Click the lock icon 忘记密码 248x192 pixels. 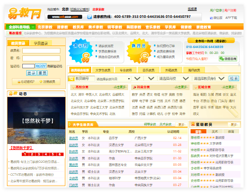point(19,82)
